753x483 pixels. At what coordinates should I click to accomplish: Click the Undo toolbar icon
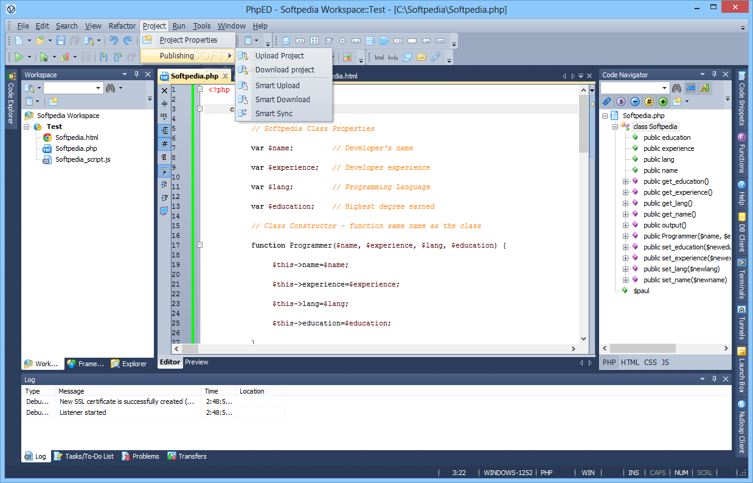pyautogui.click(x=114, y=41)
